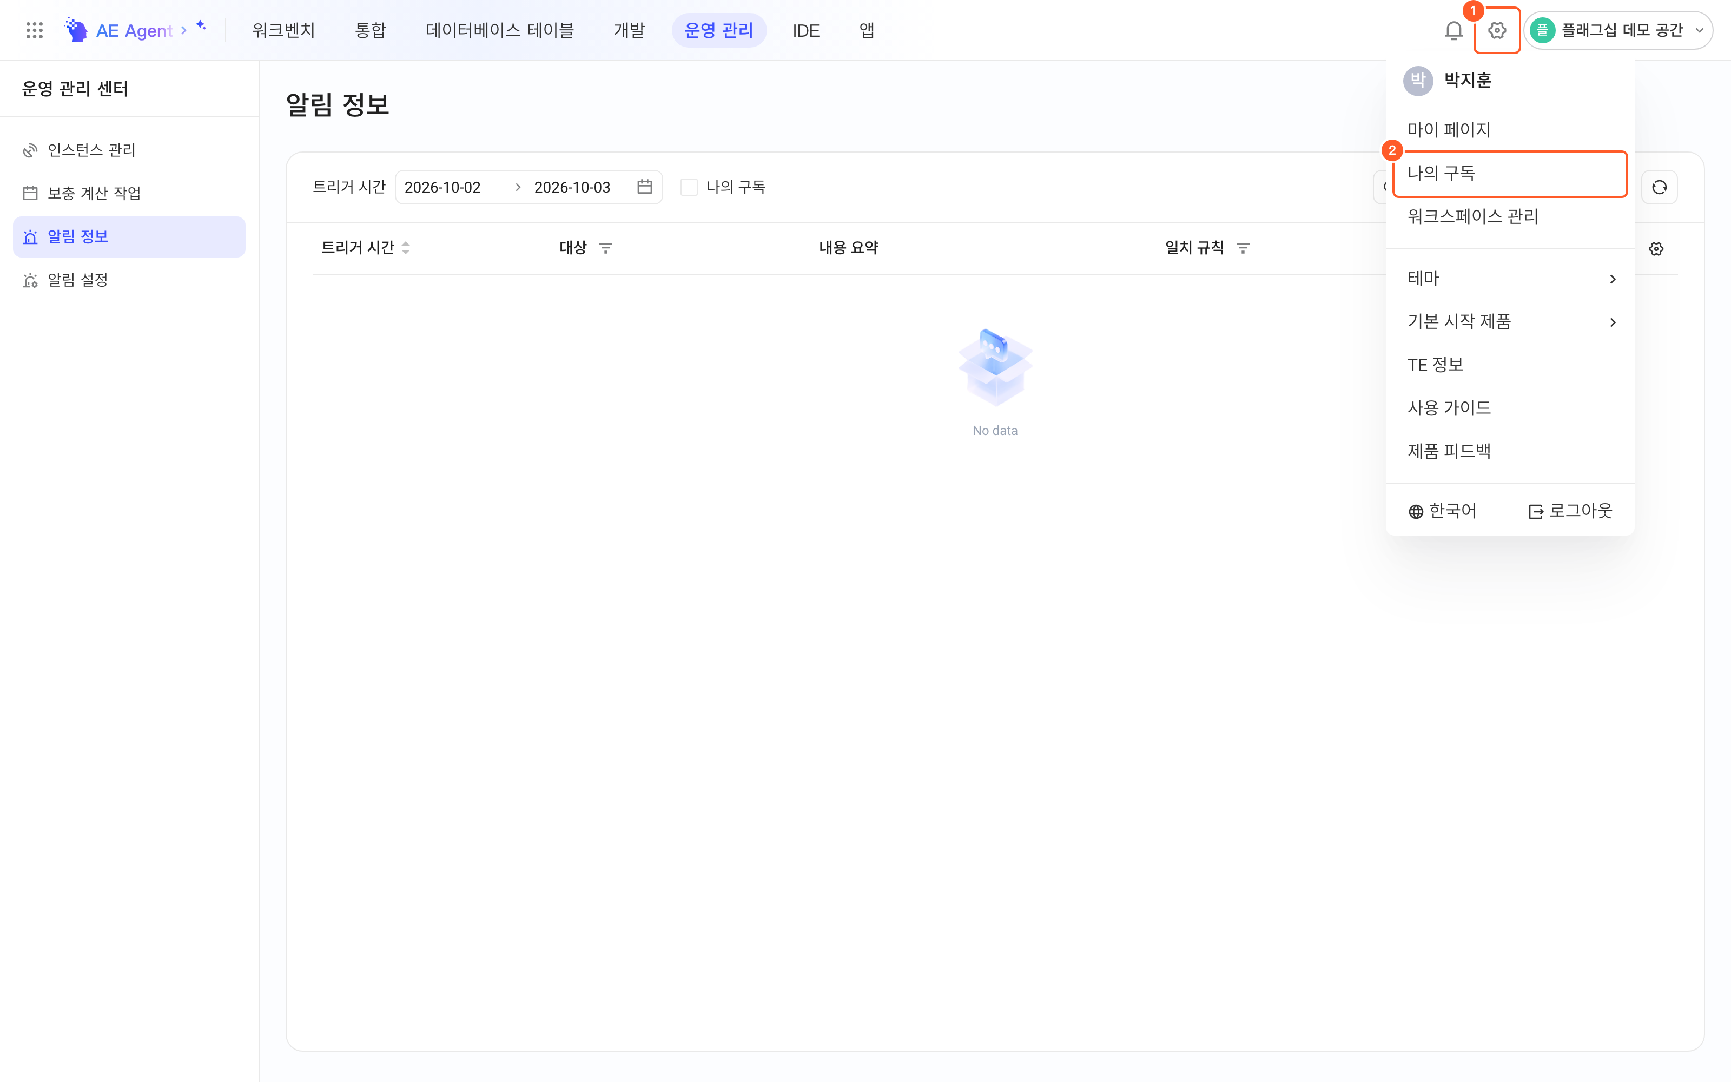Switch to the 통합 tab
Image resolution: width=1731 pixels, height=1082 pixels.
click(371, 30)
